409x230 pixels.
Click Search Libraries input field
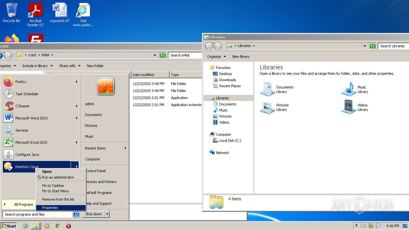(x=393, y=46)
